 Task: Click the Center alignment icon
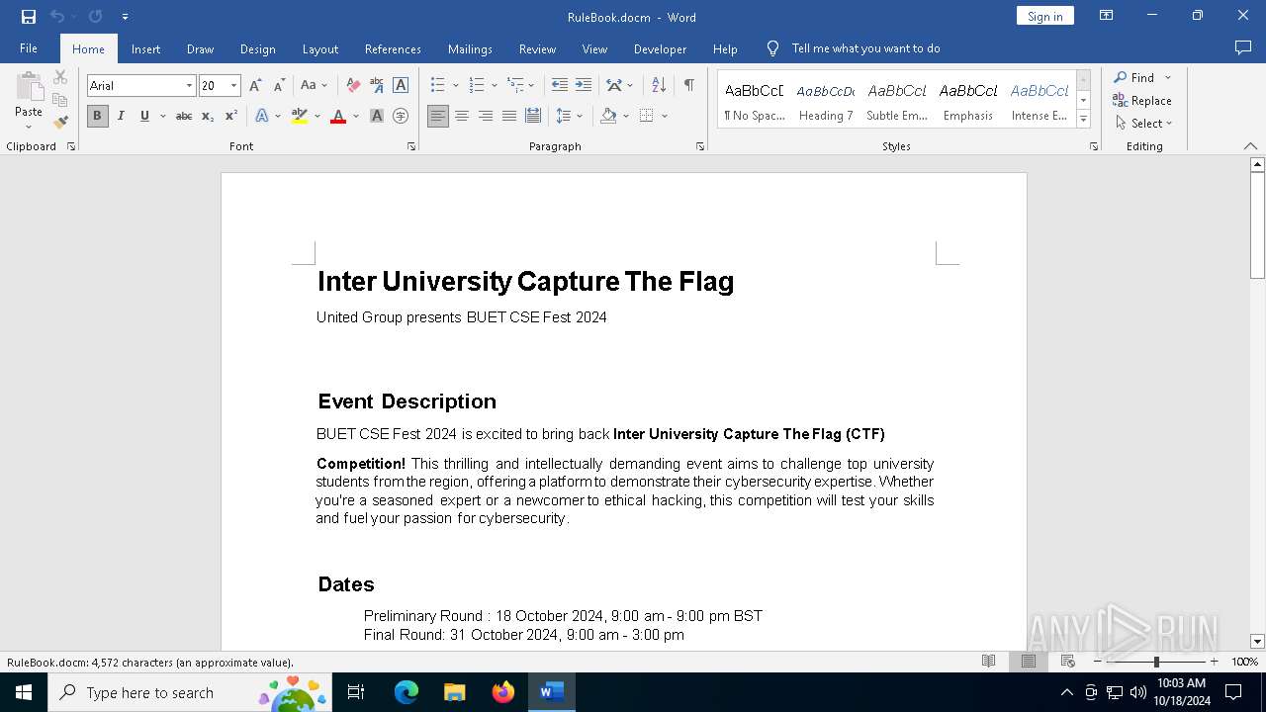click(462, 116)
